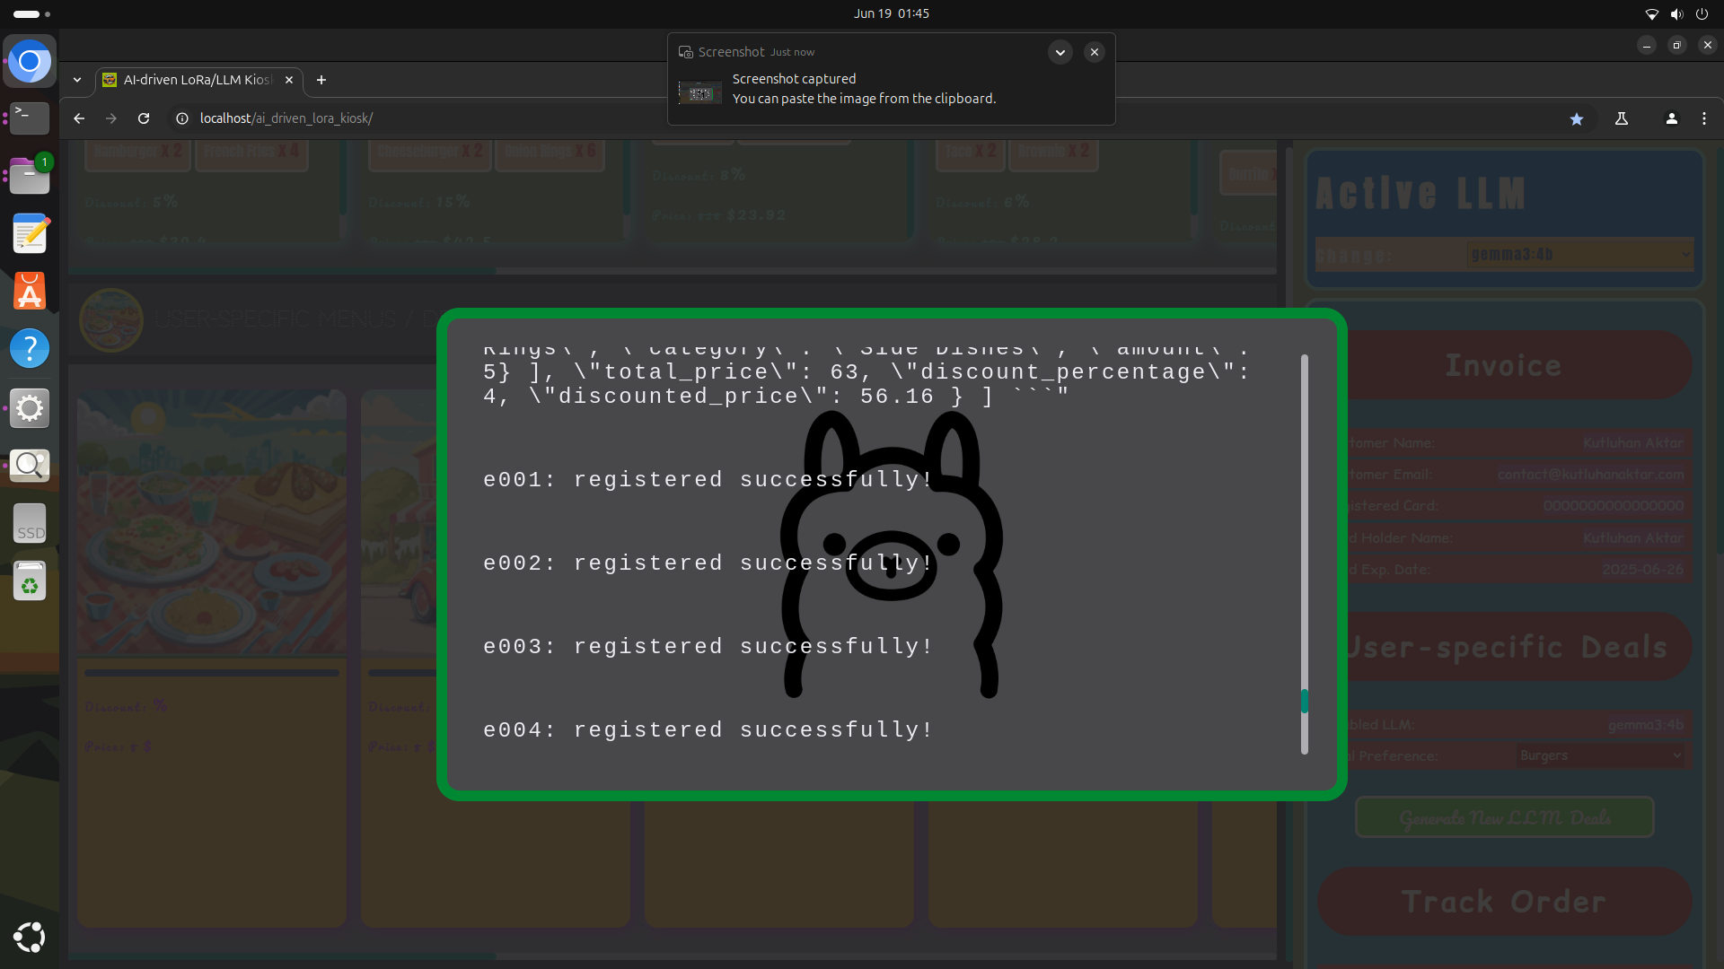Screen dimensions: 1724x969
Task: Click the Track Order button
Action: coord(1504,901)
